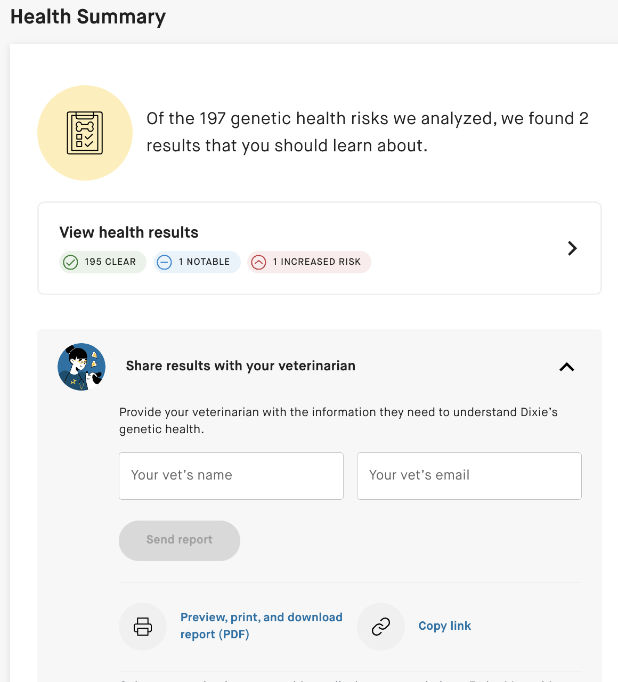
Task: Click the veterinarian avatar illustration
Action: point(82,367)
